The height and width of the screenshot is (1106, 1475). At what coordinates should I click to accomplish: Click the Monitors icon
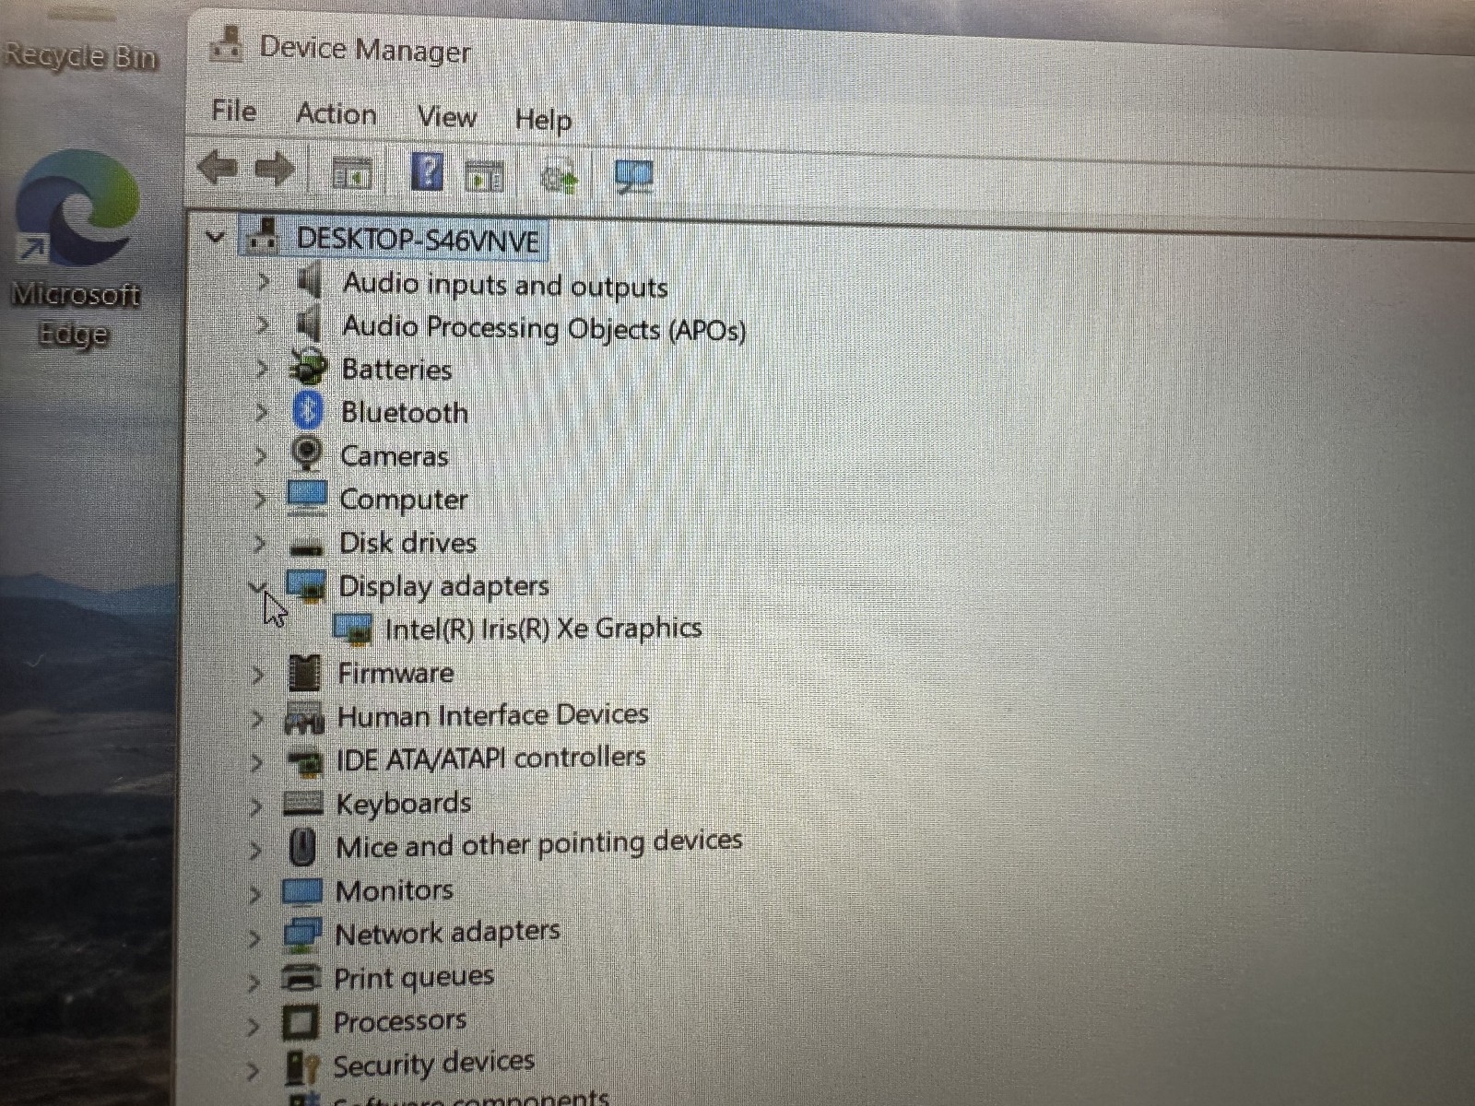tap(302, 891)
